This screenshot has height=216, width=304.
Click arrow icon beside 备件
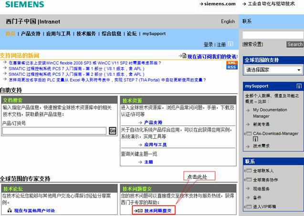coord(248,197)
